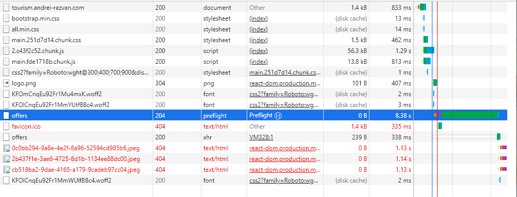Select the offers xhr request name
The width and height of the screenshot is (517, 197).
pos(20,137)
